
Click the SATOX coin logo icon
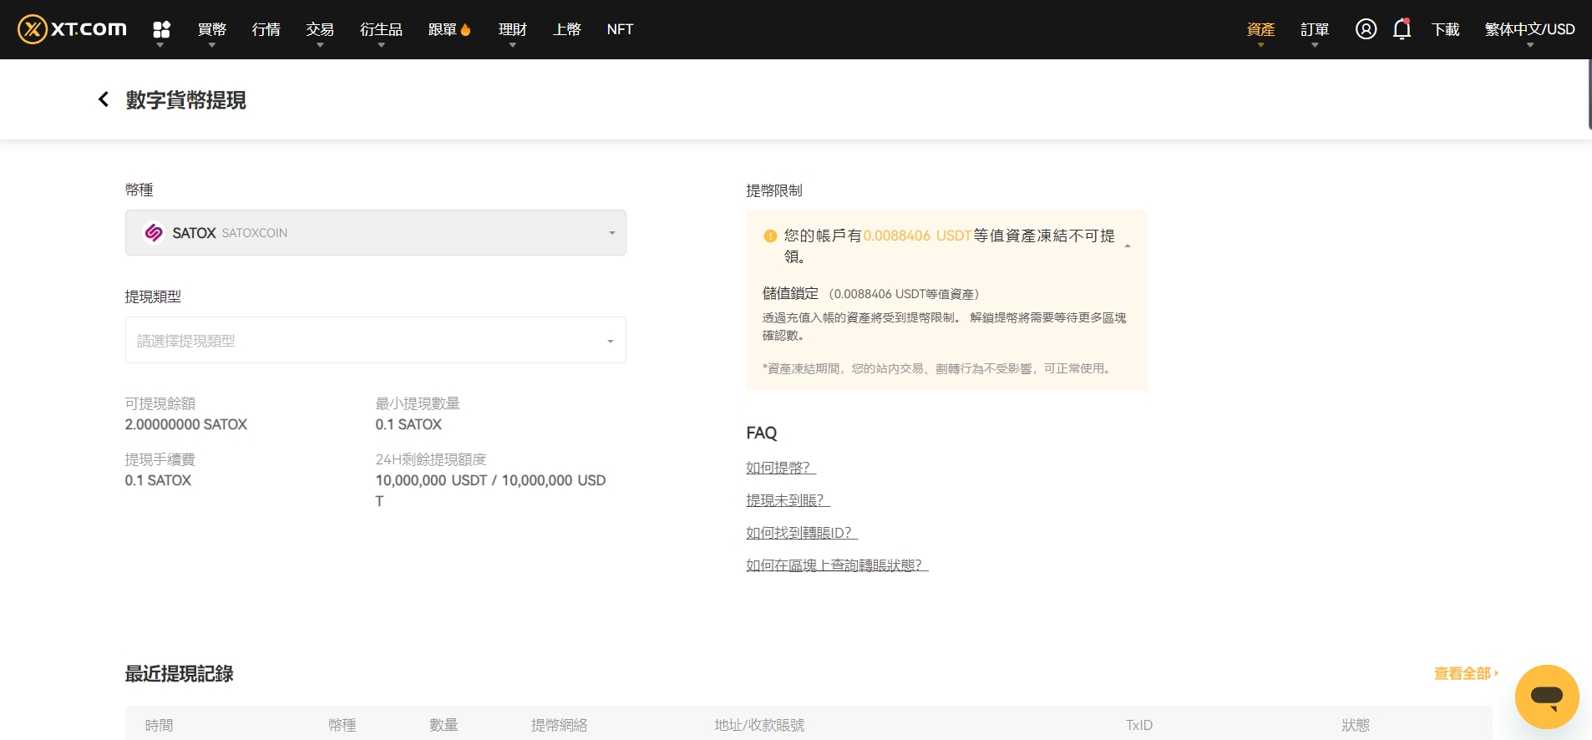coord(154,232)
